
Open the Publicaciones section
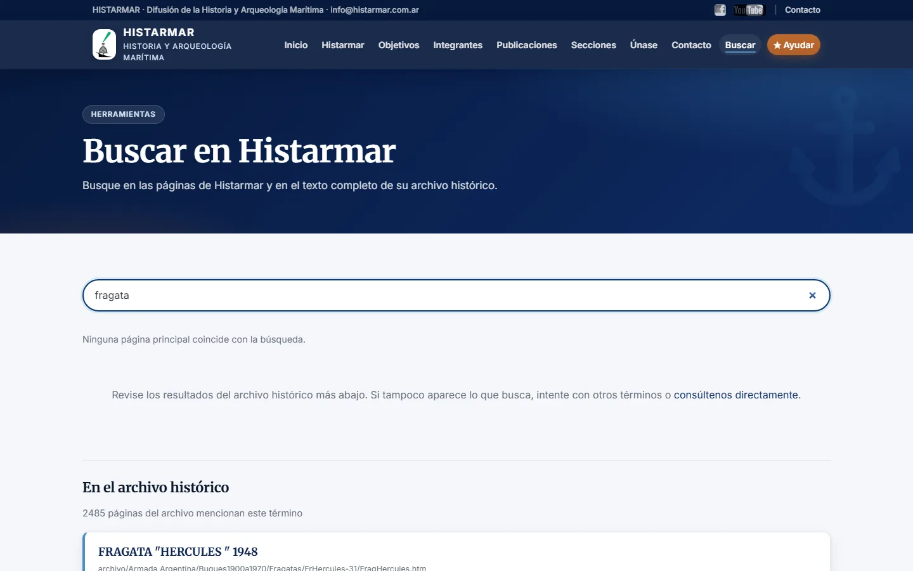(527, 45)
